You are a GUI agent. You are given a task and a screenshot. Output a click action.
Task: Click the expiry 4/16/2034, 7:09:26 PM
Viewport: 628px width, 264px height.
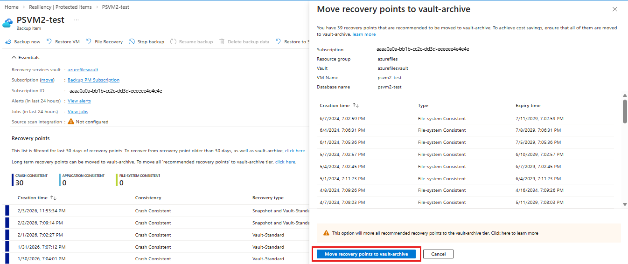point(540,190)
